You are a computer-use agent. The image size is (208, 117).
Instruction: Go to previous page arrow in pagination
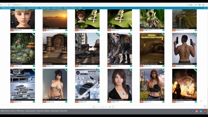click(94, 107)
